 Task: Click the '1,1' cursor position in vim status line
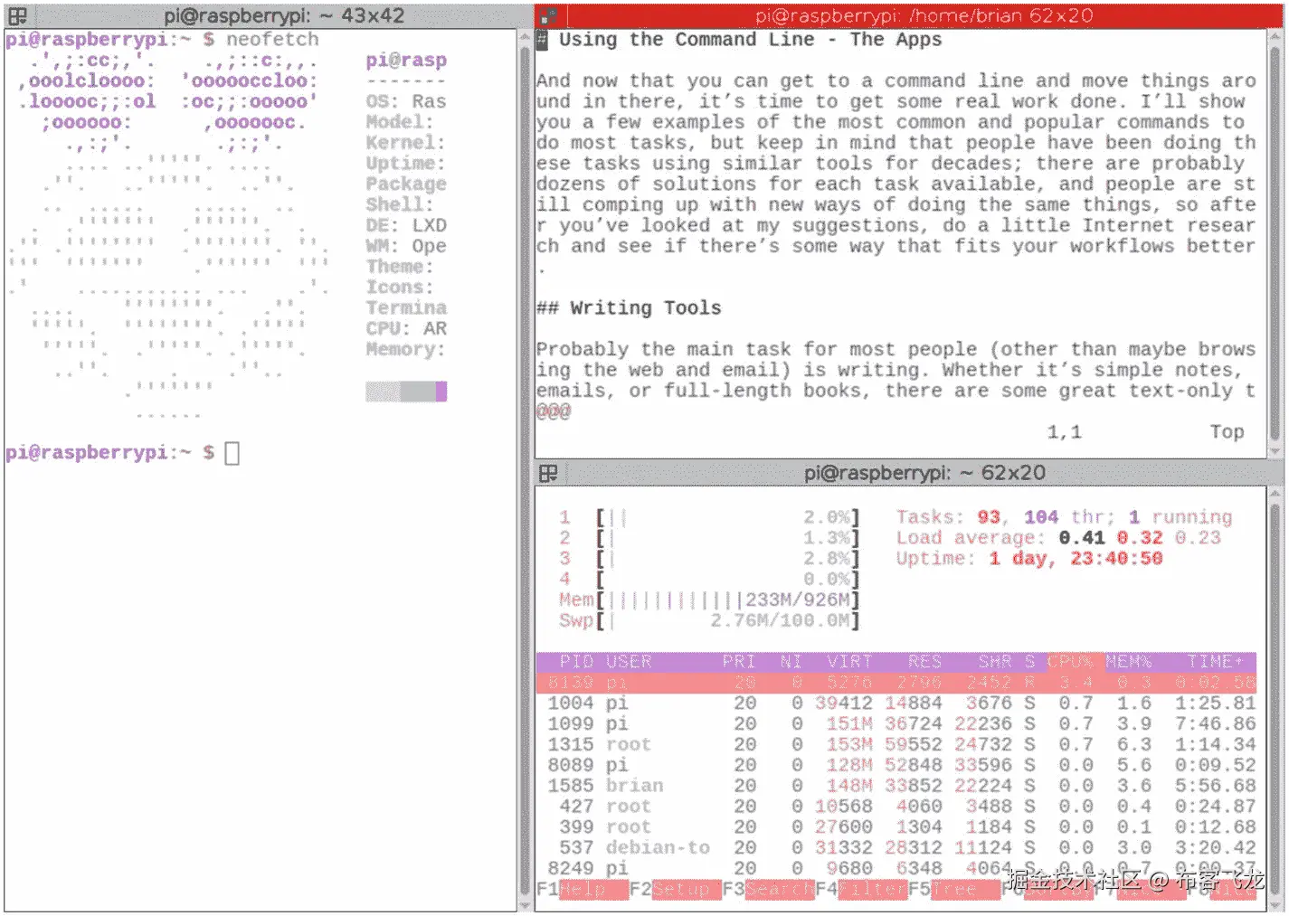(1065, 432)
